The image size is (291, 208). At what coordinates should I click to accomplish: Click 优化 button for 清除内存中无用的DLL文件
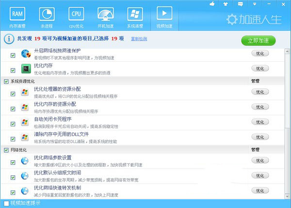tap(260, 137)
